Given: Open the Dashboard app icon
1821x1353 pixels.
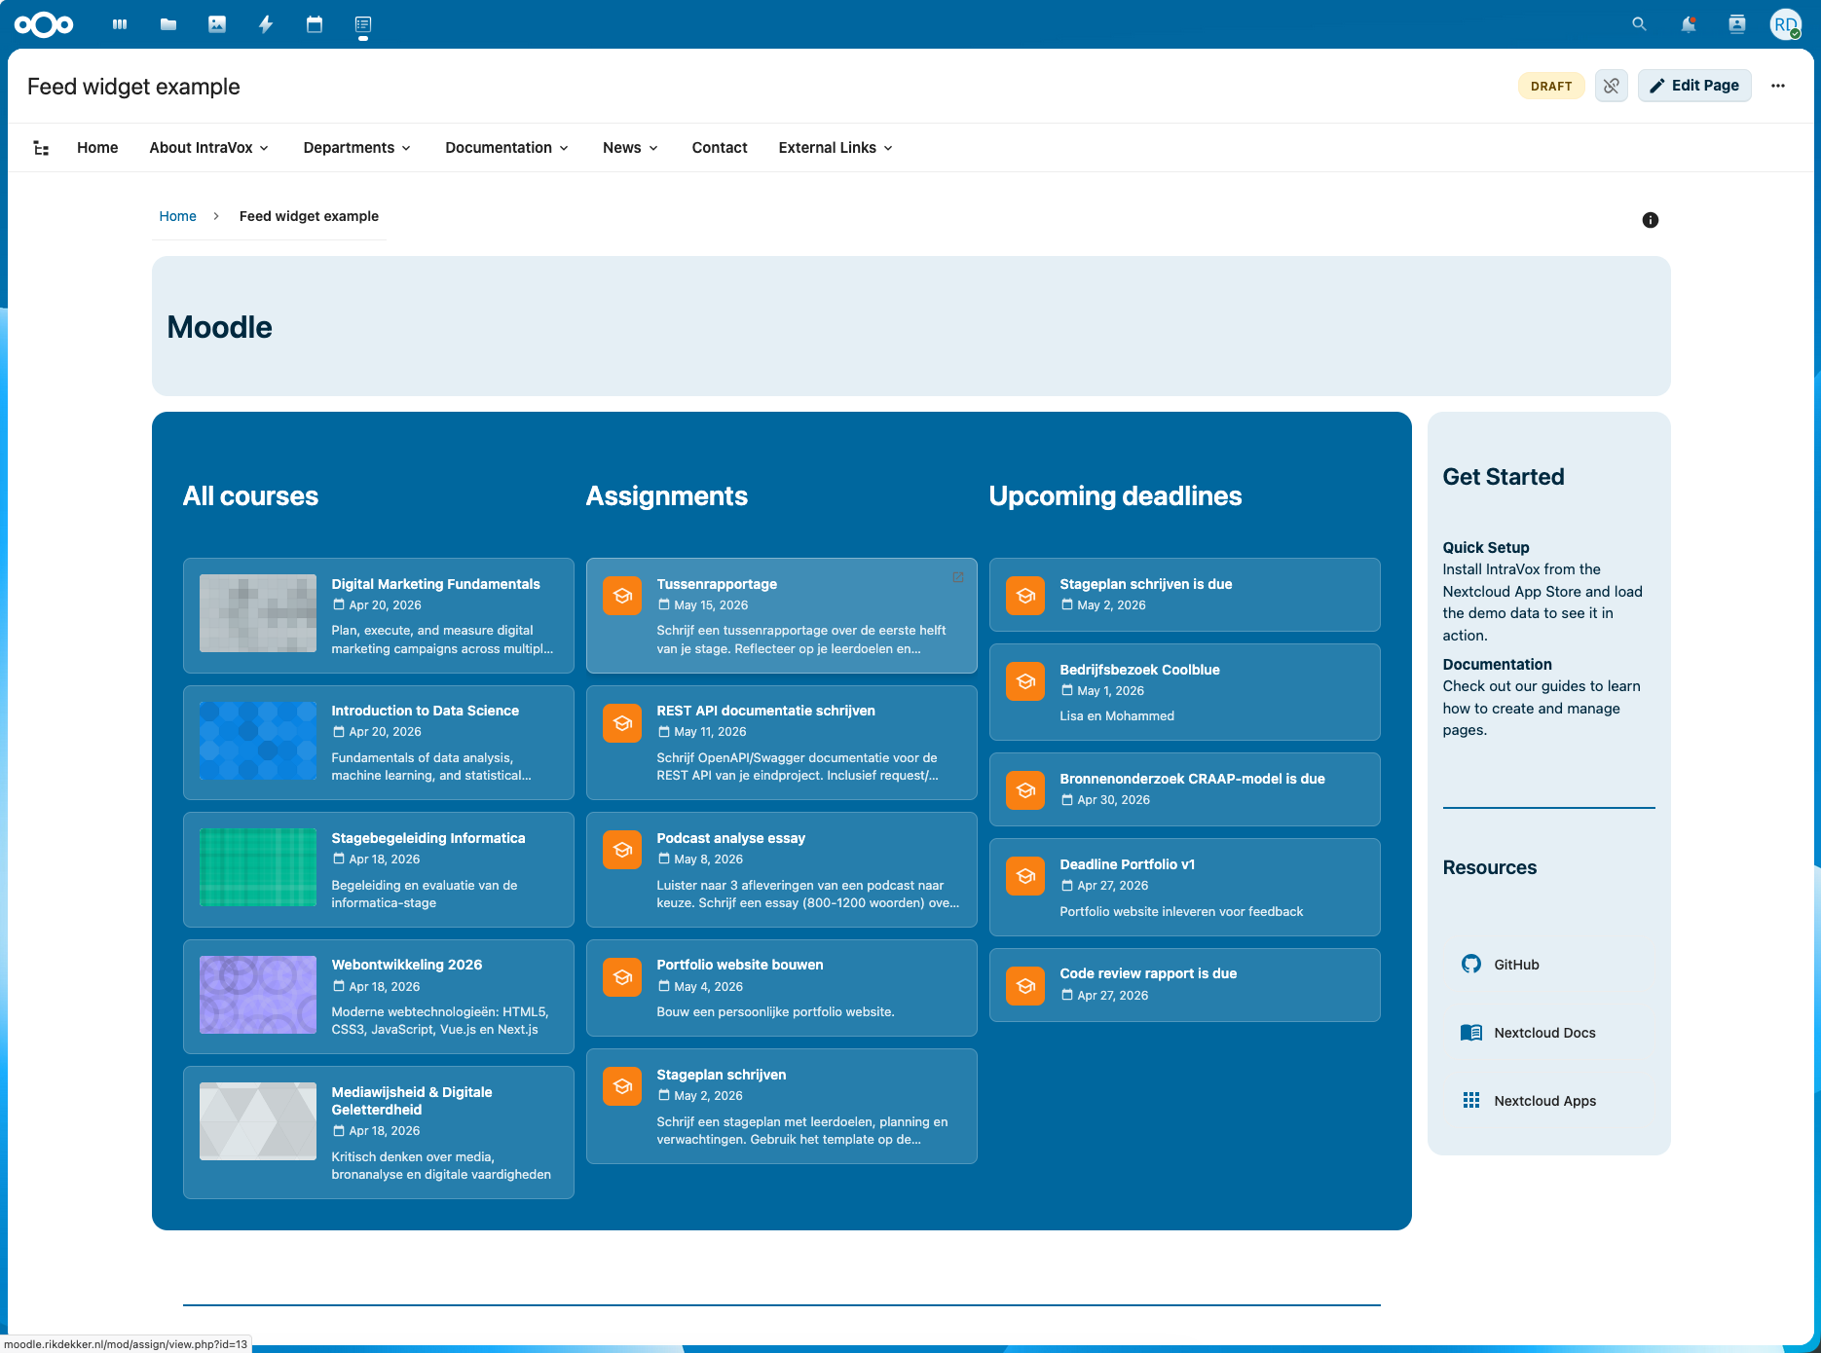Looking at the screenshot, I should pyautogui.click(x=120, y=24).
